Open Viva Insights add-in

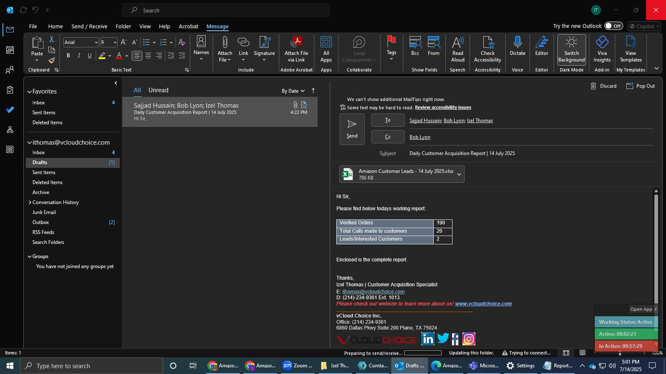[x=602, y=49]
